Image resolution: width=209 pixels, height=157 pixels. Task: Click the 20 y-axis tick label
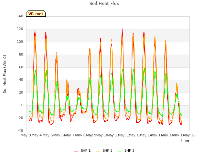coord(21,92)
